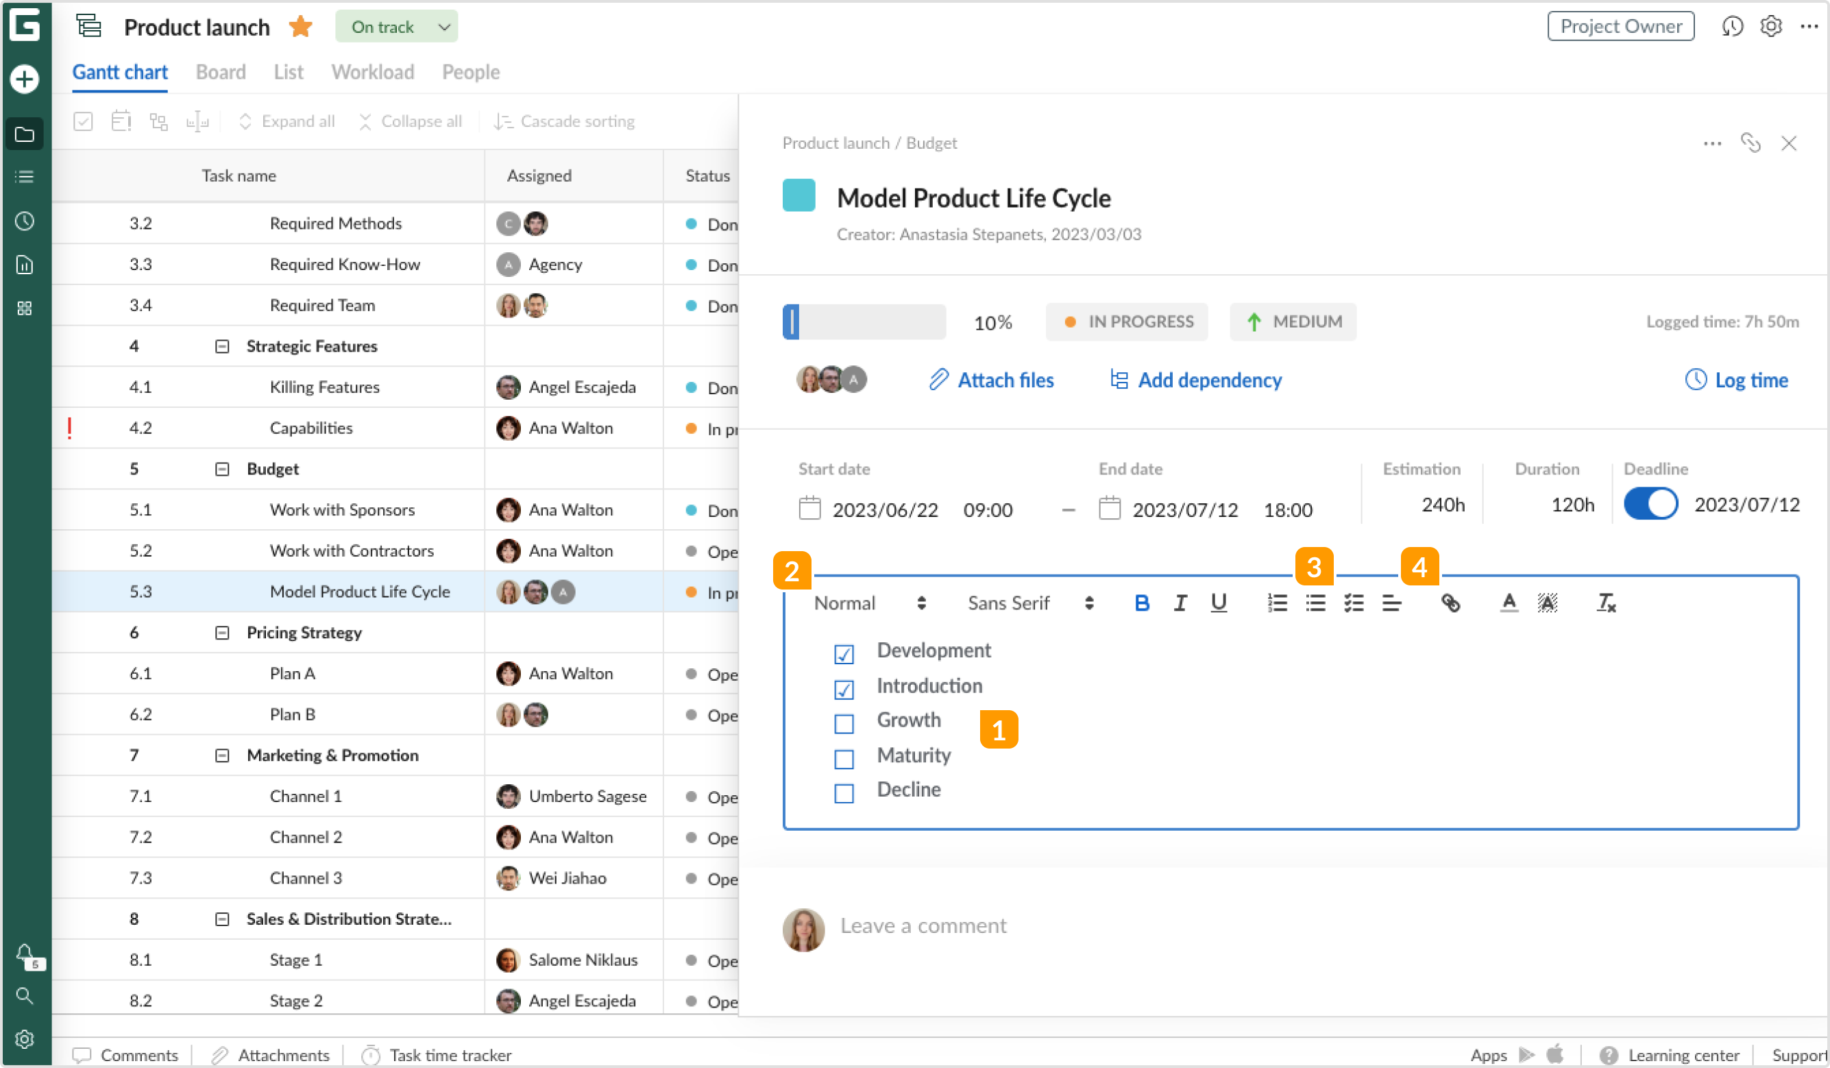Click the numbered list icon
This screenshot has height=1068, width=1830.
click(1277, 603)
